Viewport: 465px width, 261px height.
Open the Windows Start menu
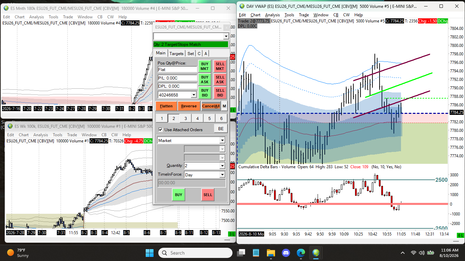click(149, 253)
